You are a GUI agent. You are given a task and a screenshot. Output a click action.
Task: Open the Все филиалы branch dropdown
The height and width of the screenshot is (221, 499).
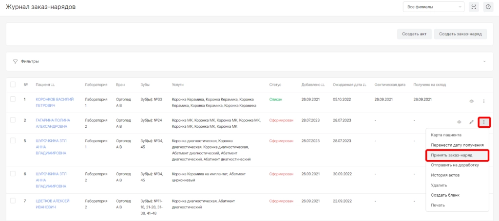pos(433,7)
